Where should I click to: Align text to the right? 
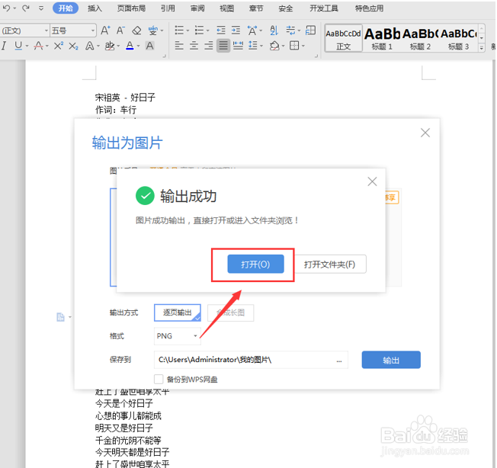click(x=209, y=46)
